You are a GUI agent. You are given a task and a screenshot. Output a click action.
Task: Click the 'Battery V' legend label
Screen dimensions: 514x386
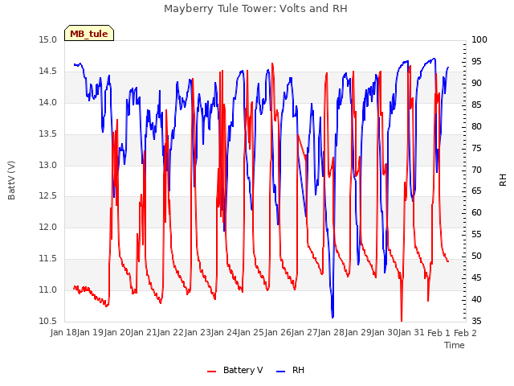(243, 370)
